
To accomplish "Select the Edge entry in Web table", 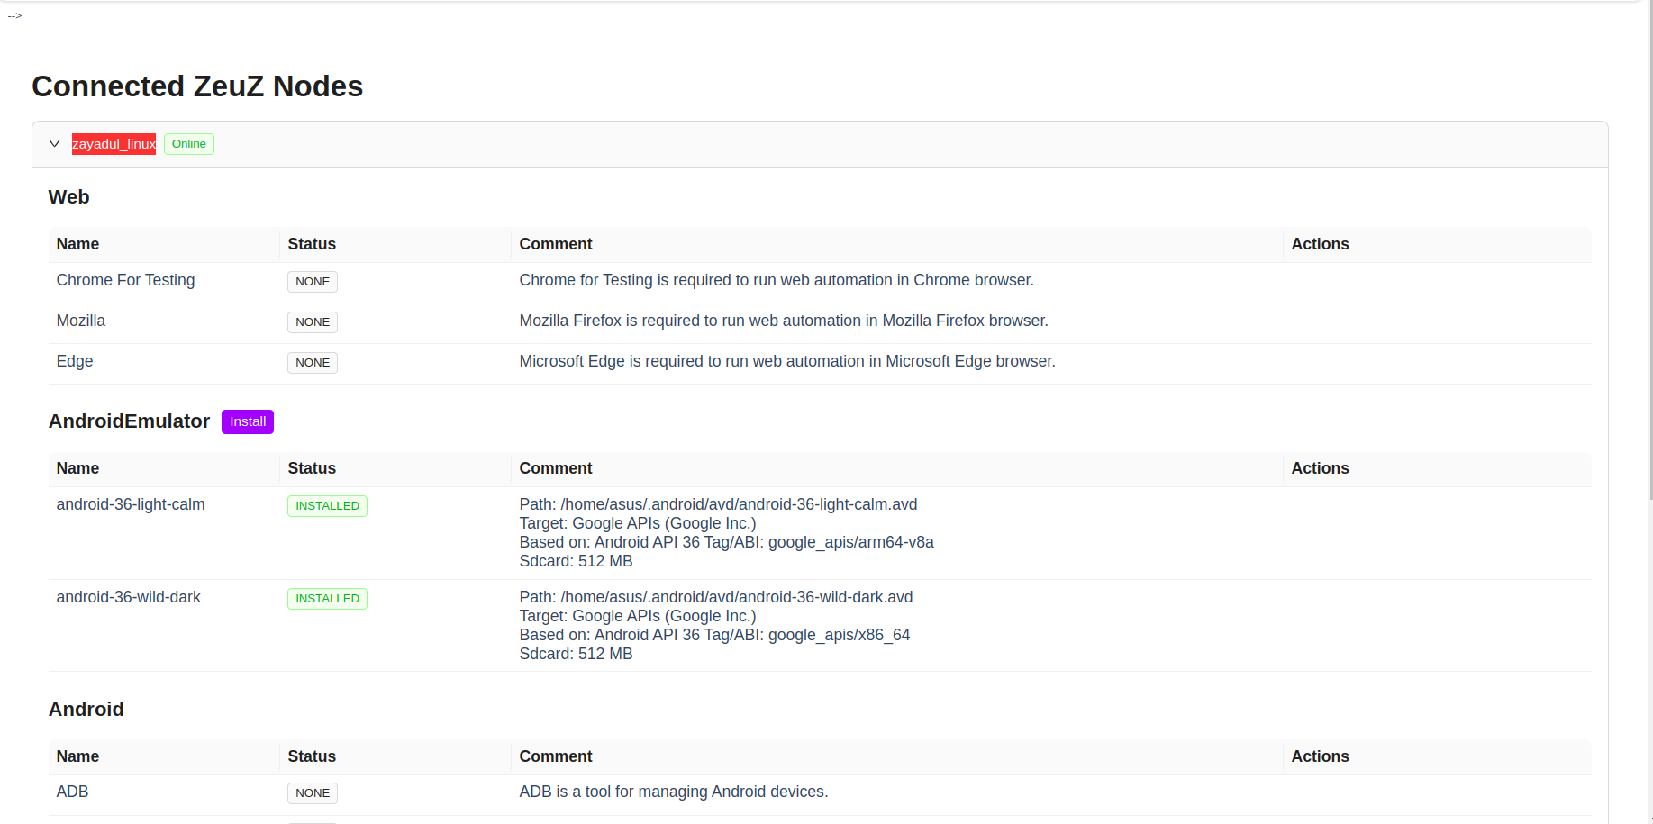I will pos(75,361).
